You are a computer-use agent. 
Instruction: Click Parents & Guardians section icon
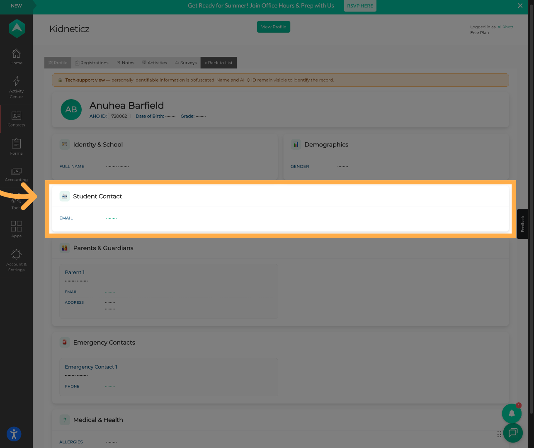pos(65,248)
